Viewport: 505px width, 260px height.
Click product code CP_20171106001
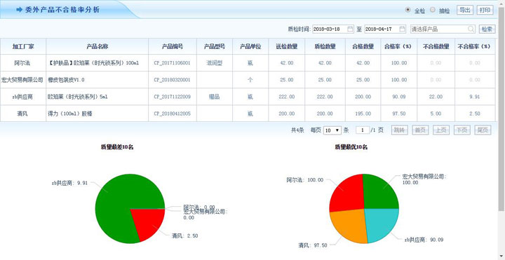[x=172, y=63]
